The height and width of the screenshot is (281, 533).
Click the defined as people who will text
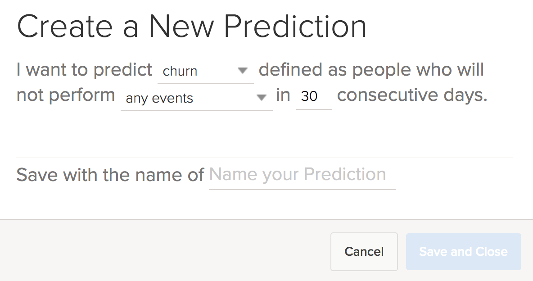pyautogui.click(x=371, y=70)
